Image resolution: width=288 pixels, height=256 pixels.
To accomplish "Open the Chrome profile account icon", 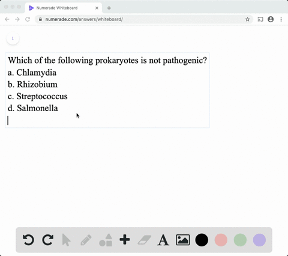I will pyautogui.click(x=271, y=19).
